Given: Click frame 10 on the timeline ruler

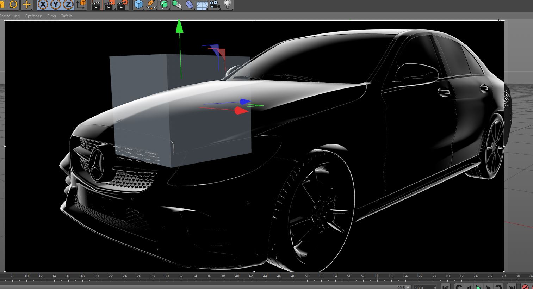Looking at the screenshot, I should point(26,276).
